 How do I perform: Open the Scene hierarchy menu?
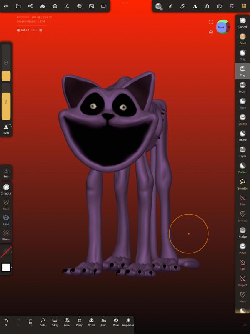pos(30,6)
